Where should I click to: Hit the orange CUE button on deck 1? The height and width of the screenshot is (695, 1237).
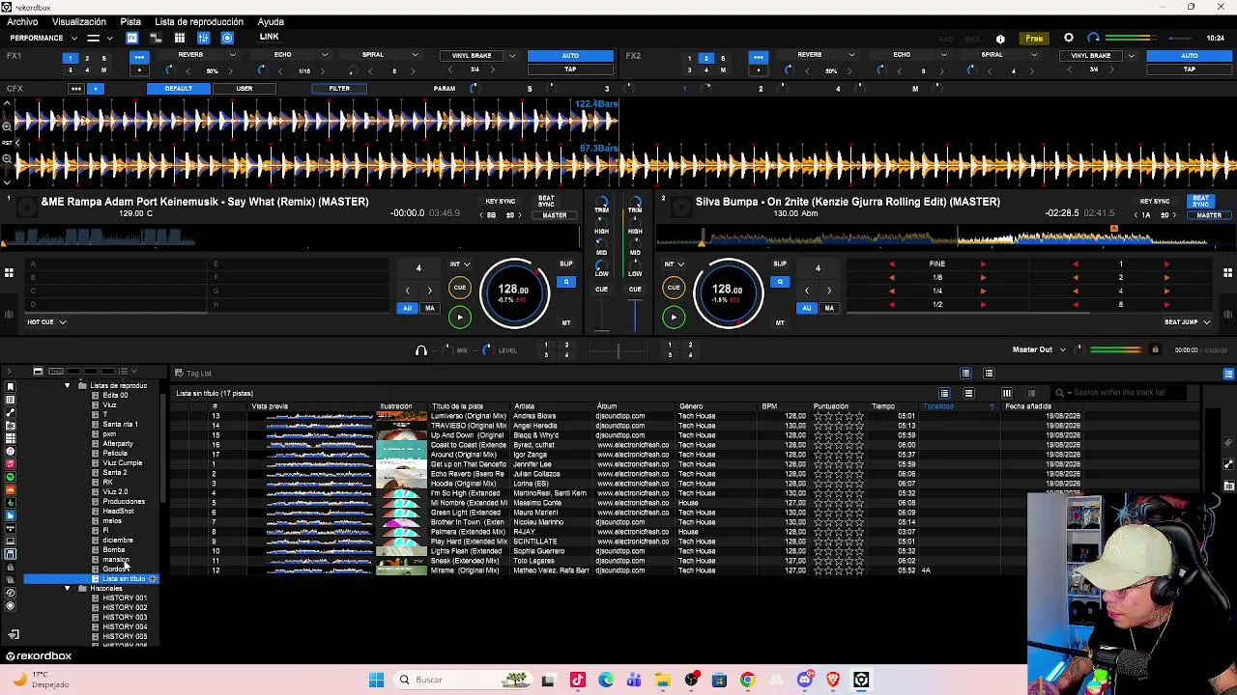tap(460, 288)
